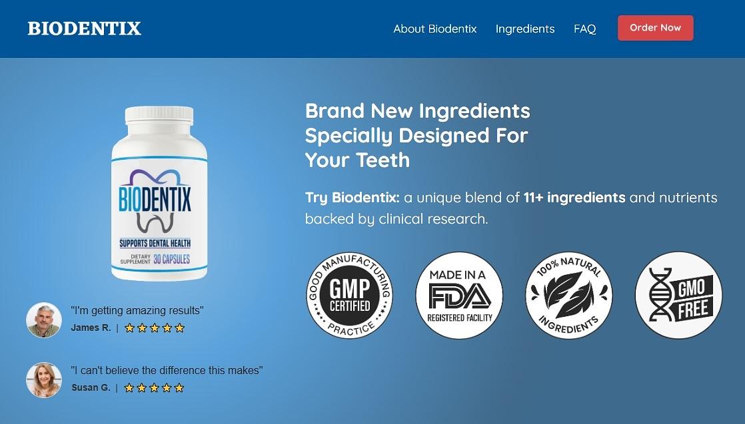Viewport: 745px width, 424px height.
Task: Click the "I can't believe the difference" quote
Action: point(167,370)
